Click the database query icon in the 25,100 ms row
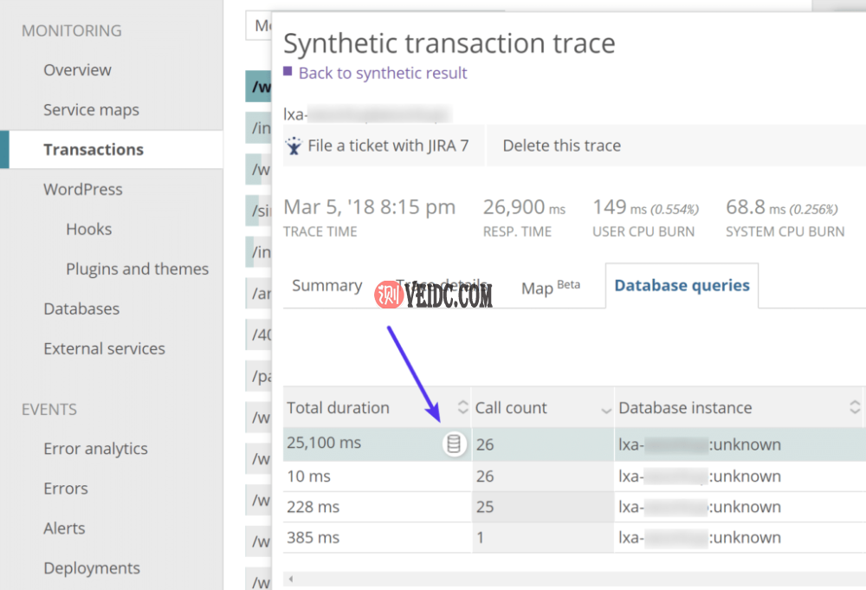The width and height of the screenshot is (866, 590). click(x=454, y=444)
